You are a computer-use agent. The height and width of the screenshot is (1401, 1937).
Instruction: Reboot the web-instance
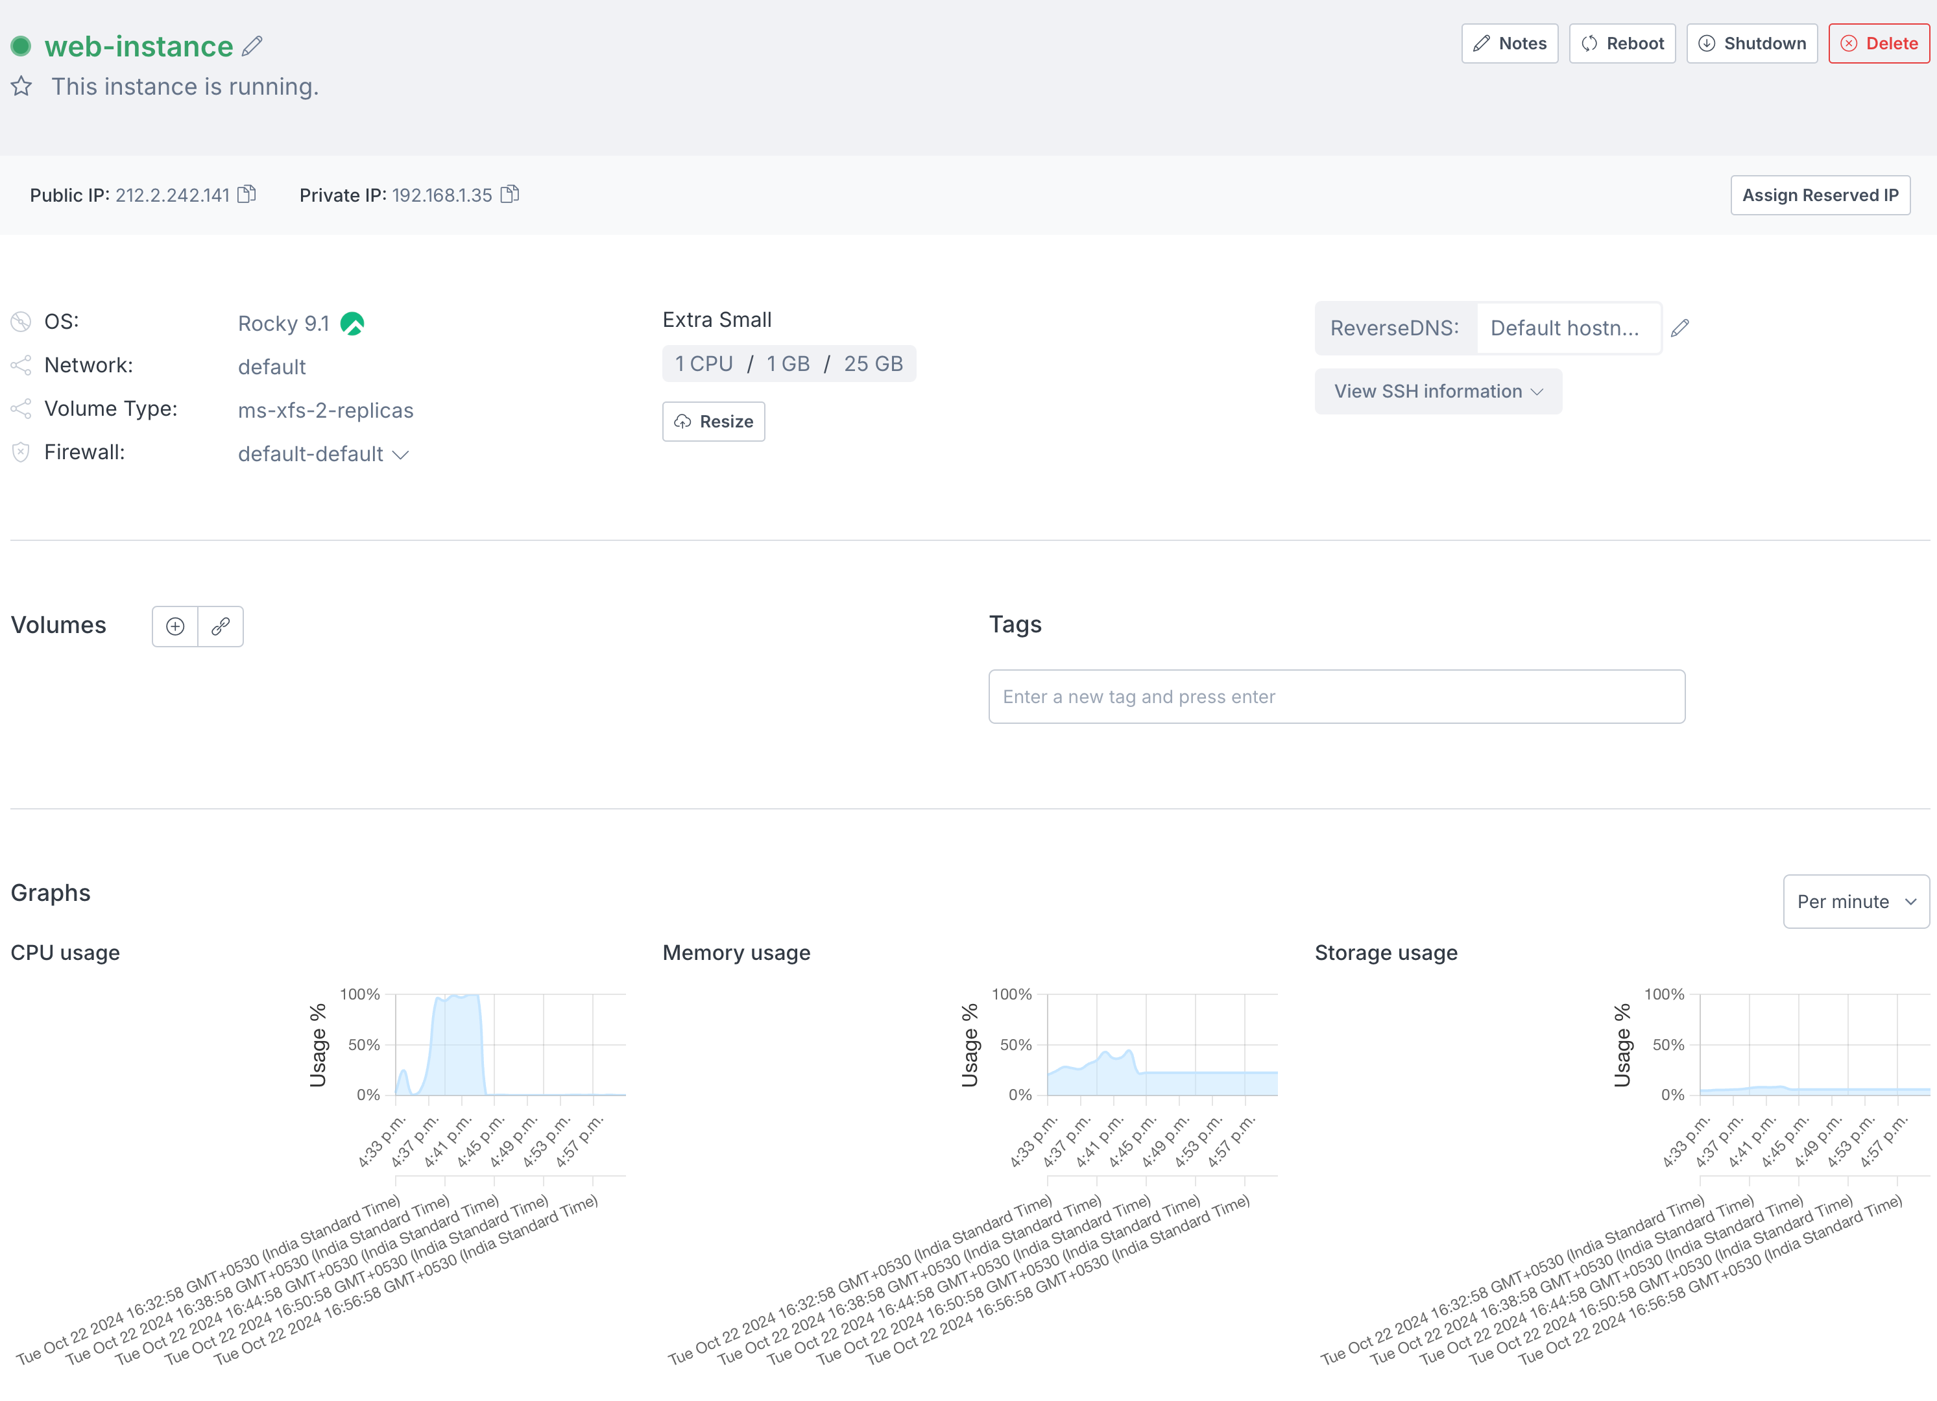pos(1622,43)
